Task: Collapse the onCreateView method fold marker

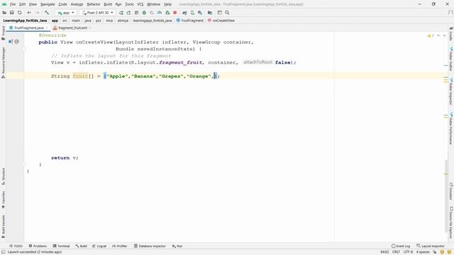Action: pos(24,49)
